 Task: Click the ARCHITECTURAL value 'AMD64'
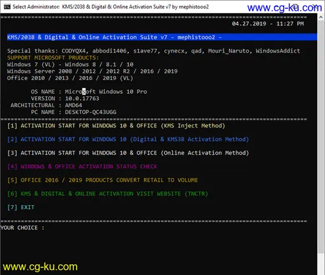[x=74, y=105]
